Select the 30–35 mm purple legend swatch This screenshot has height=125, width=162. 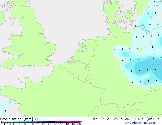click(x=57, y=122)
